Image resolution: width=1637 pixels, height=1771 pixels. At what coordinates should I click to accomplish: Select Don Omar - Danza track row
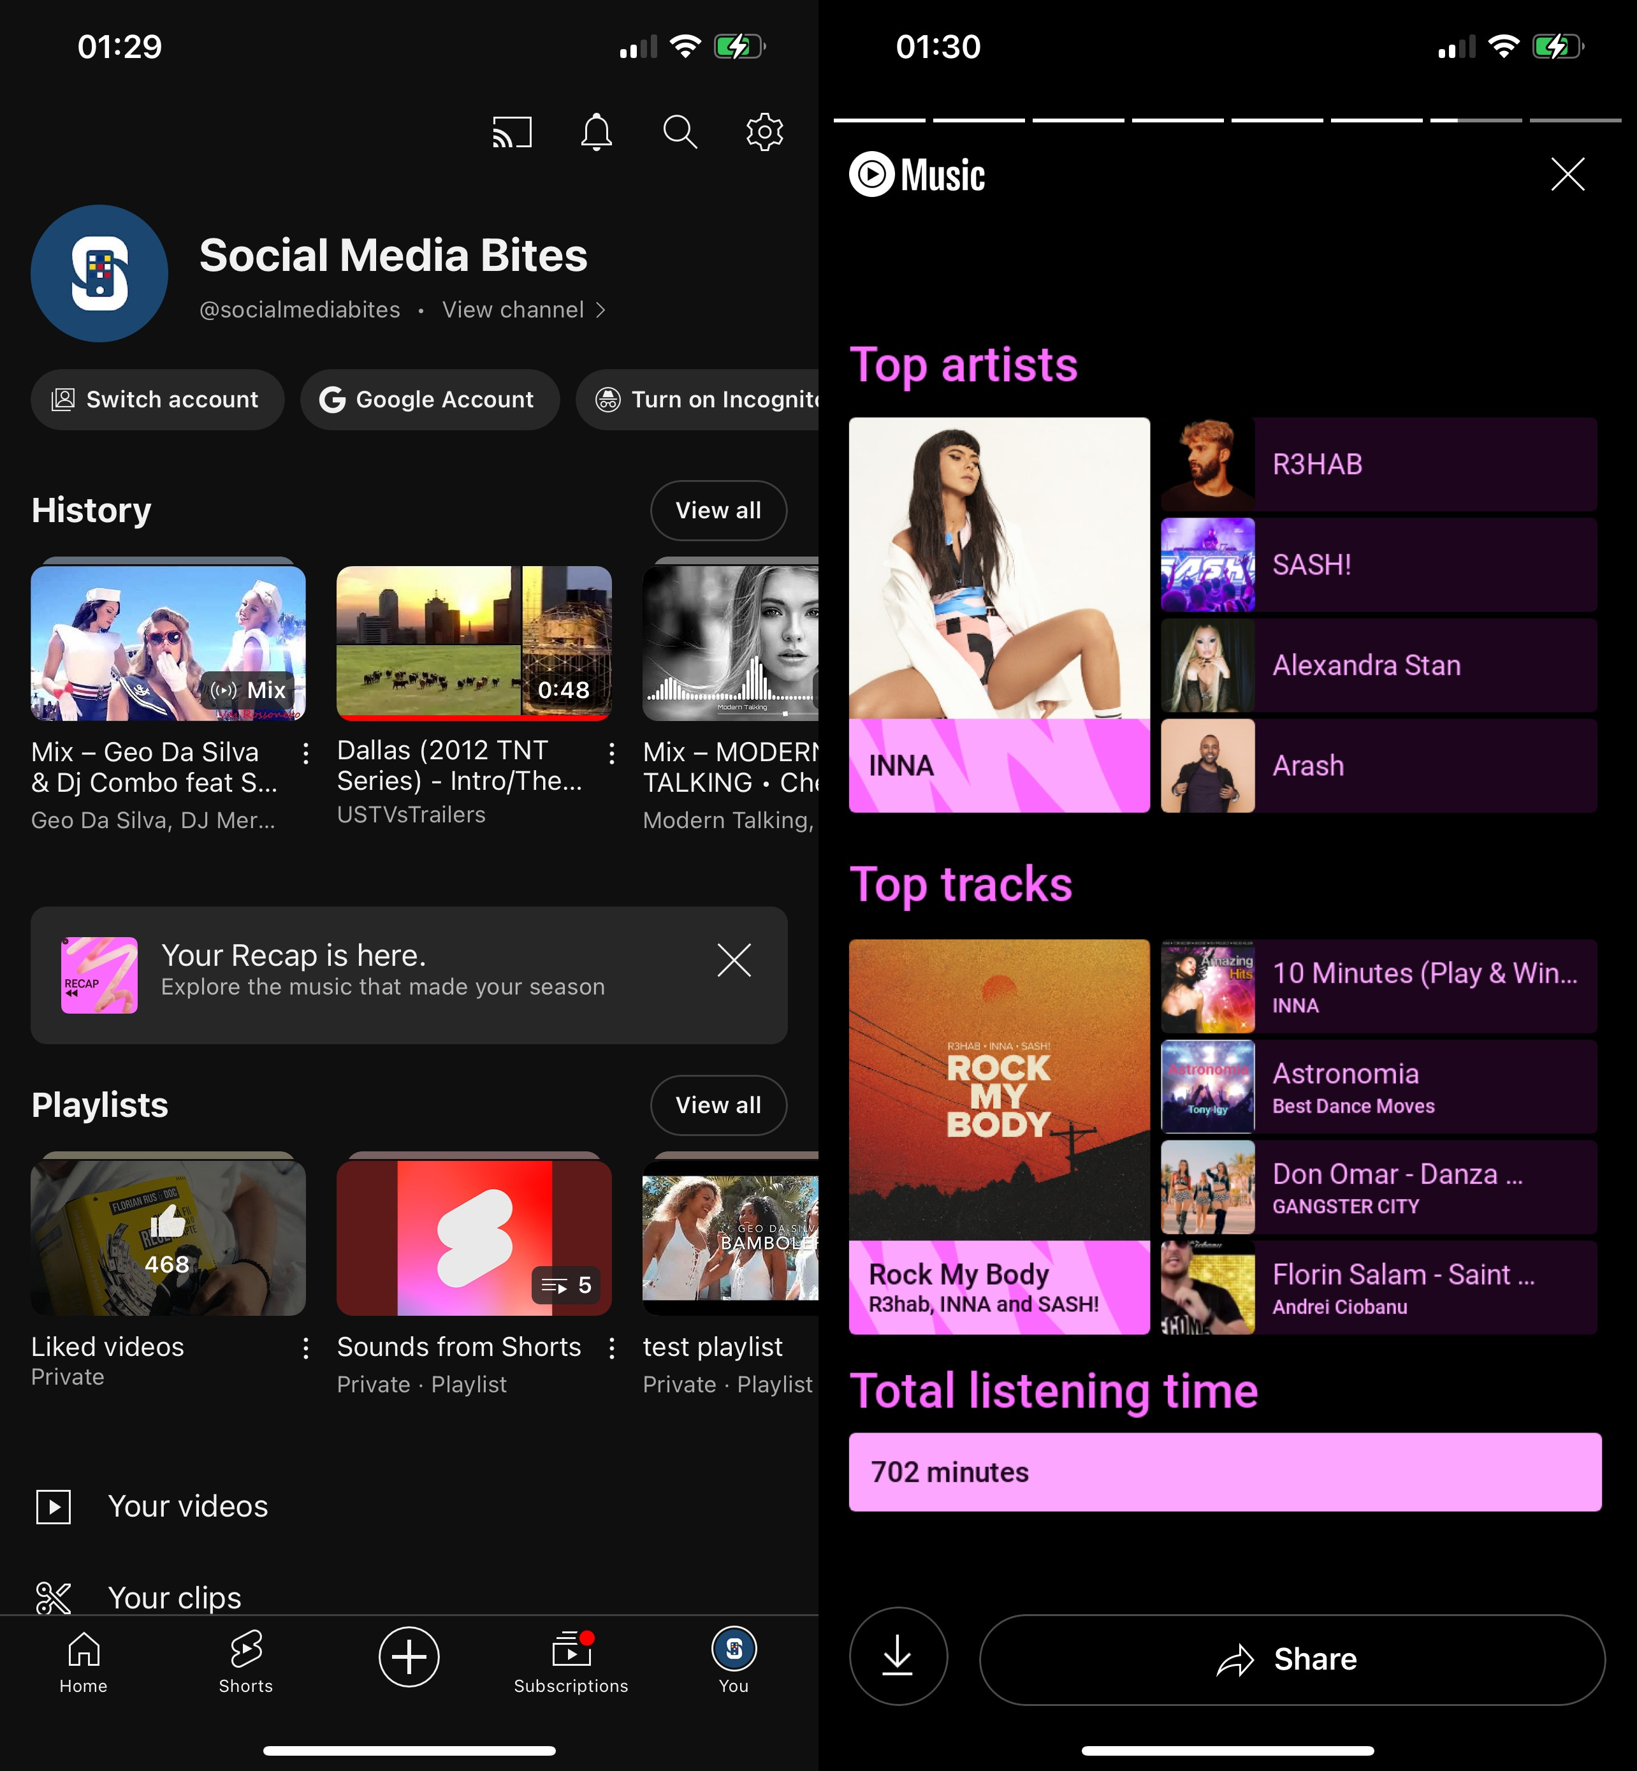point(1379,1187)
